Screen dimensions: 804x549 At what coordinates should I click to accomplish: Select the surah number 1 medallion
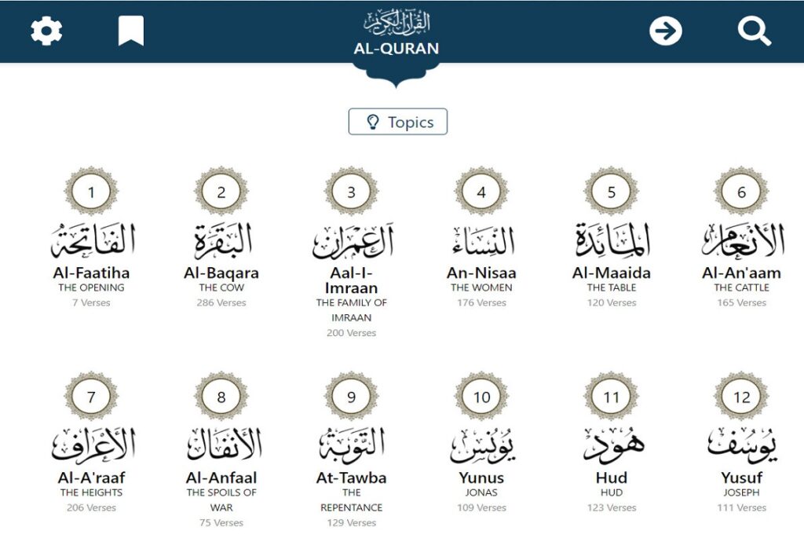click(91, 192)
